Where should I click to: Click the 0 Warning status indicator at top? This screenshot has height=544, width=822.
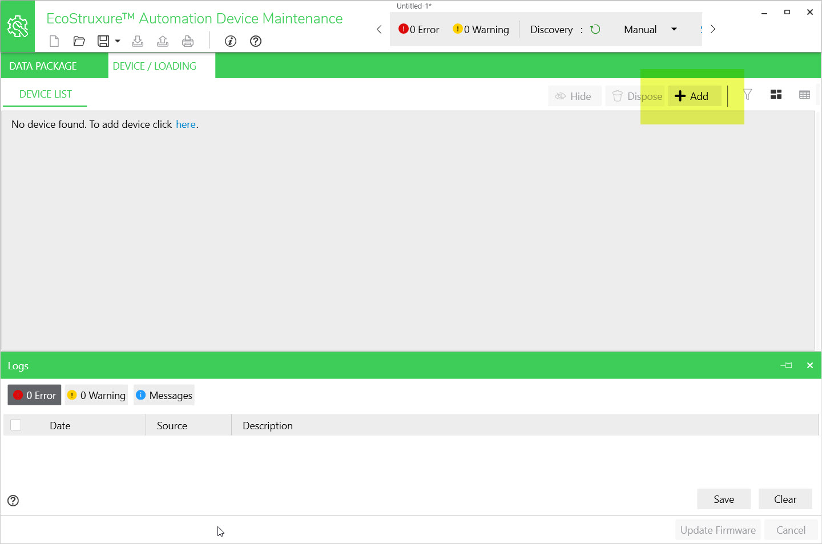pyautogui.click(x=481, y=29)
